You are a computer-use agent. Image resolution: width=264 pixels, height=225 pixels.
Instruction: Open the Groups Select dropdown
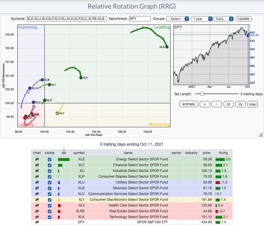click(x=178, y=19)
